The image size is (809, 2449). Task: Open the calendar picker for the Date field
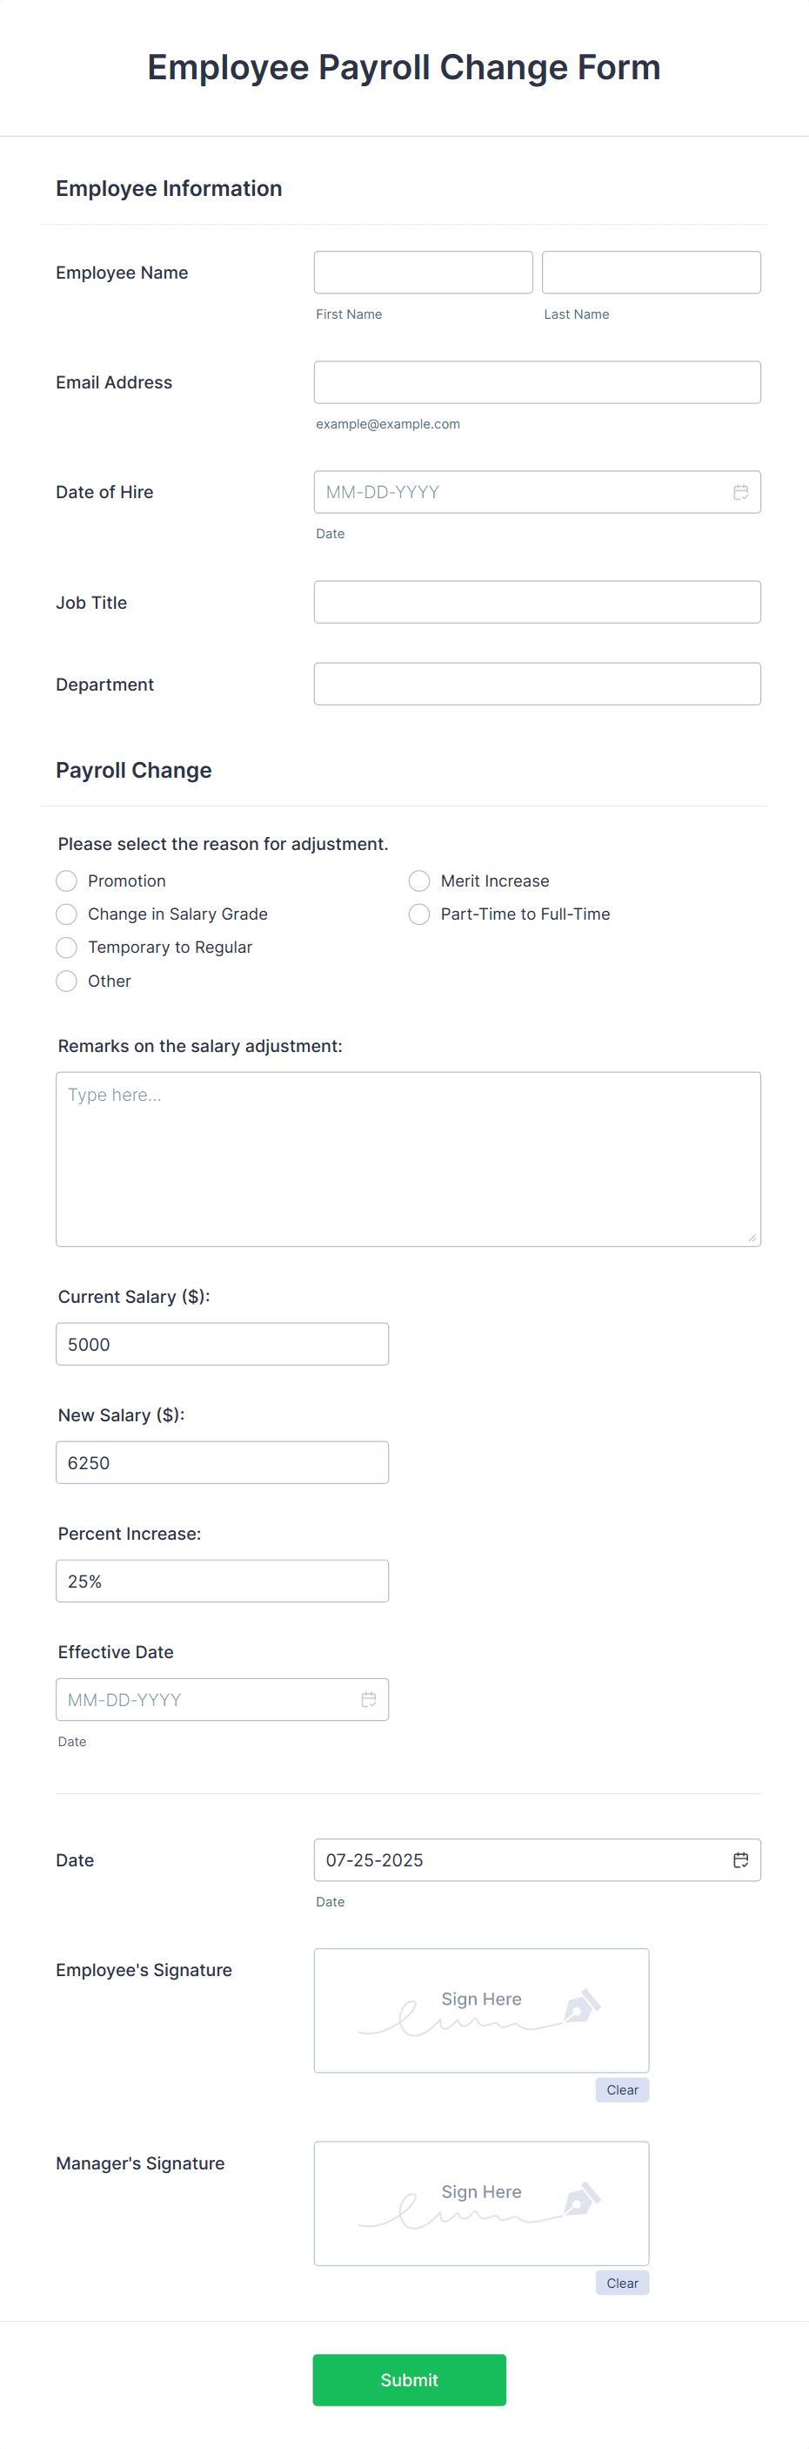click(x=741, y=1859)
